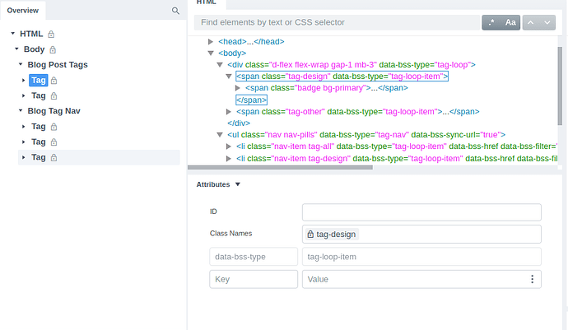Collapse the Blog Post Tags tree node
This screenshot has width=568, height=330.
[x=21, y=64]
